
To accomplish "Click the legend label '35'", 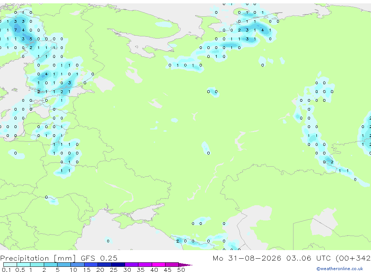I will (141, 270).
